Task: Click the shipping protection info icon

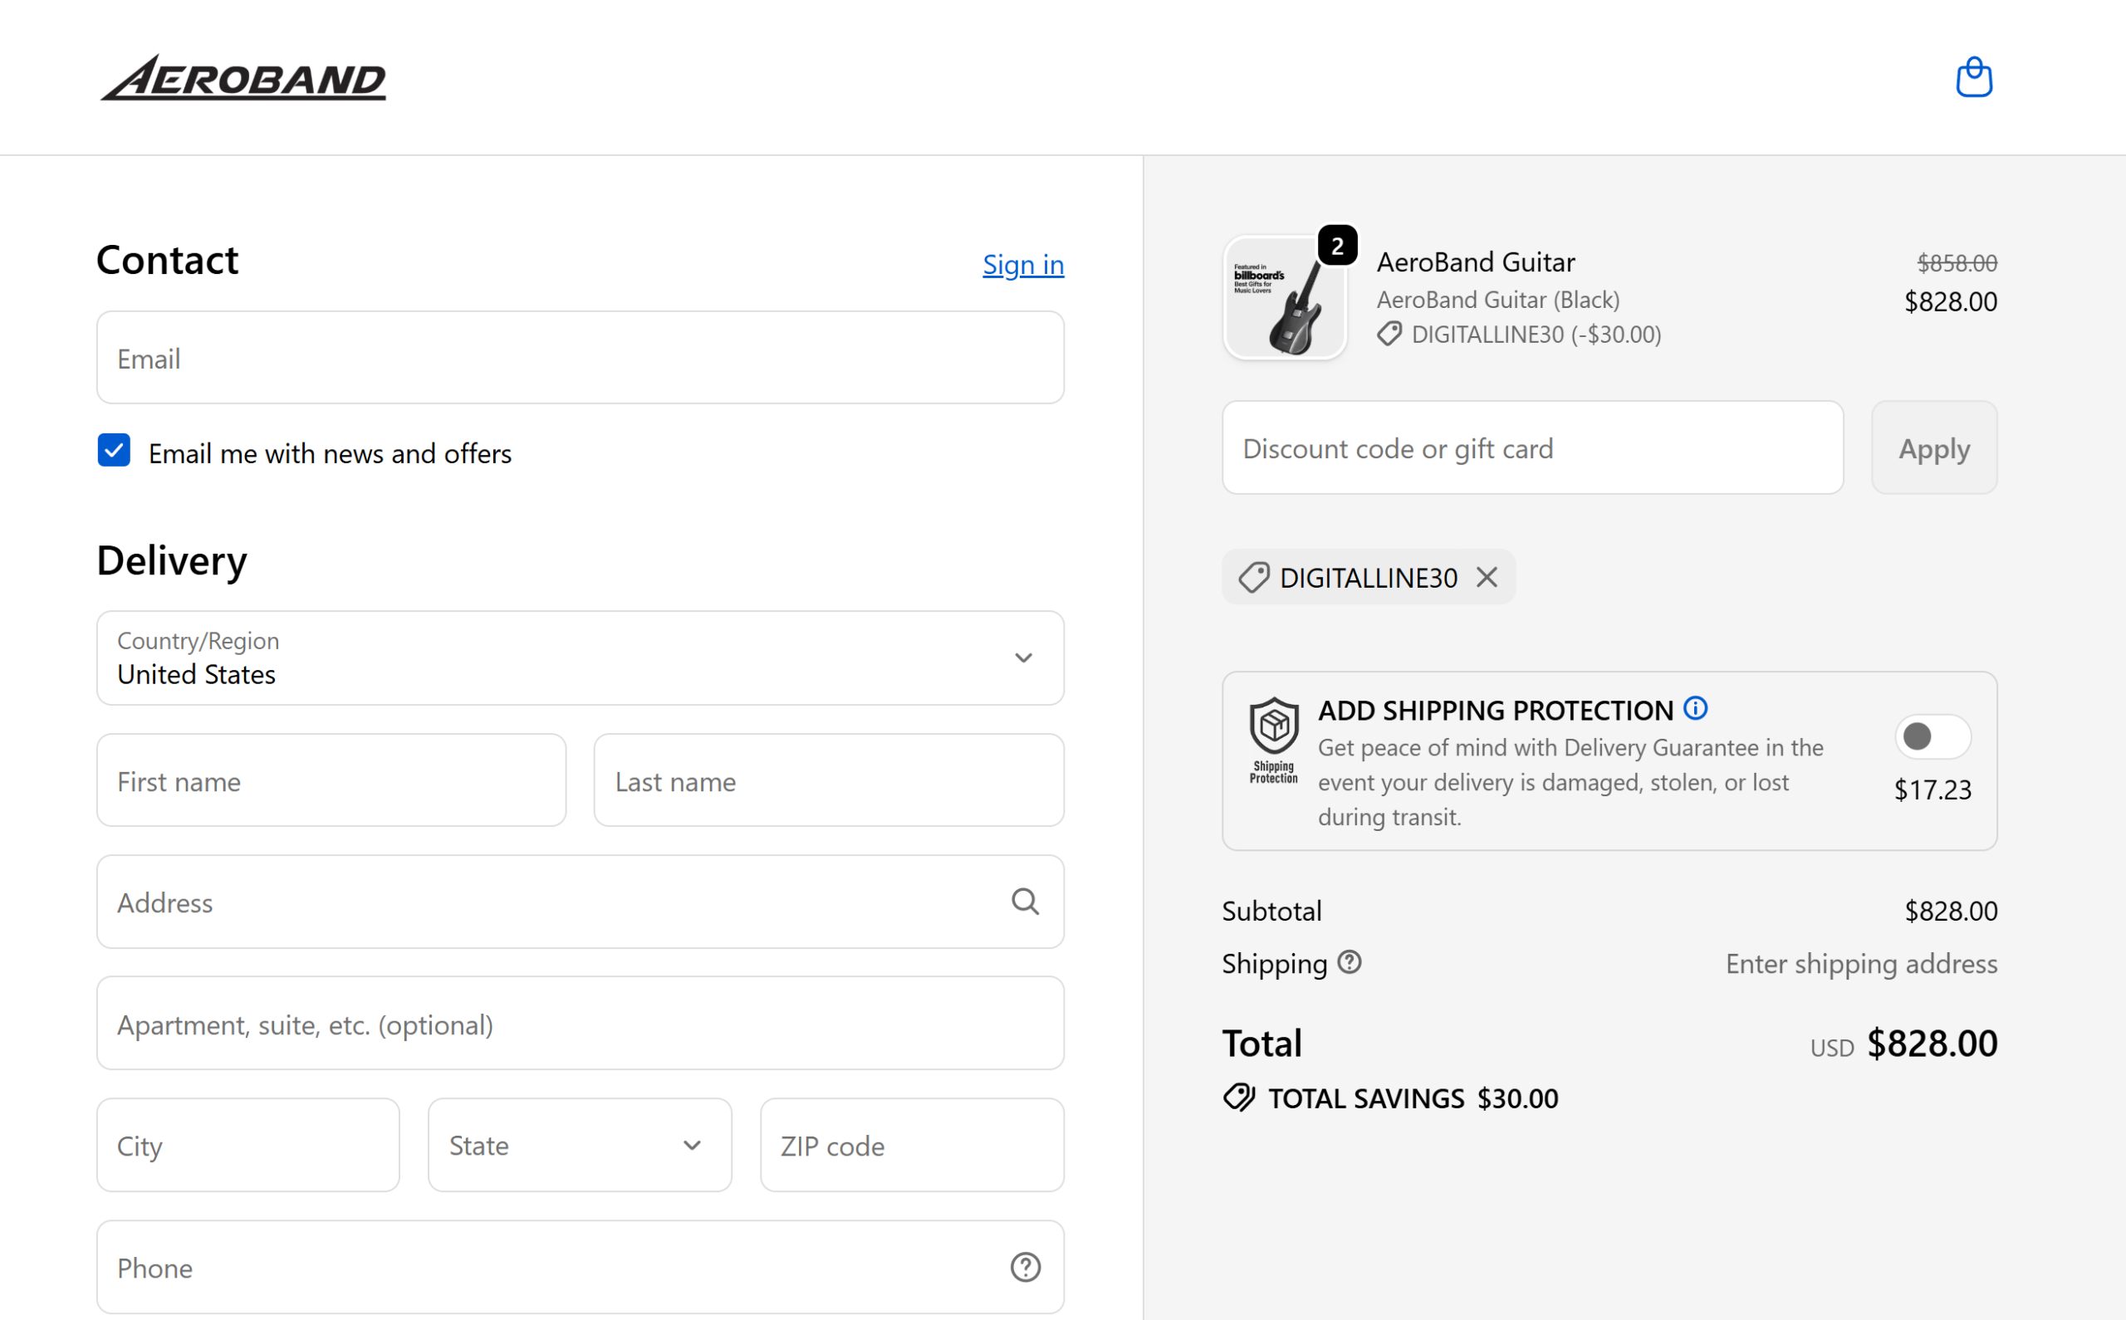Action: (x=1695, y=708)
